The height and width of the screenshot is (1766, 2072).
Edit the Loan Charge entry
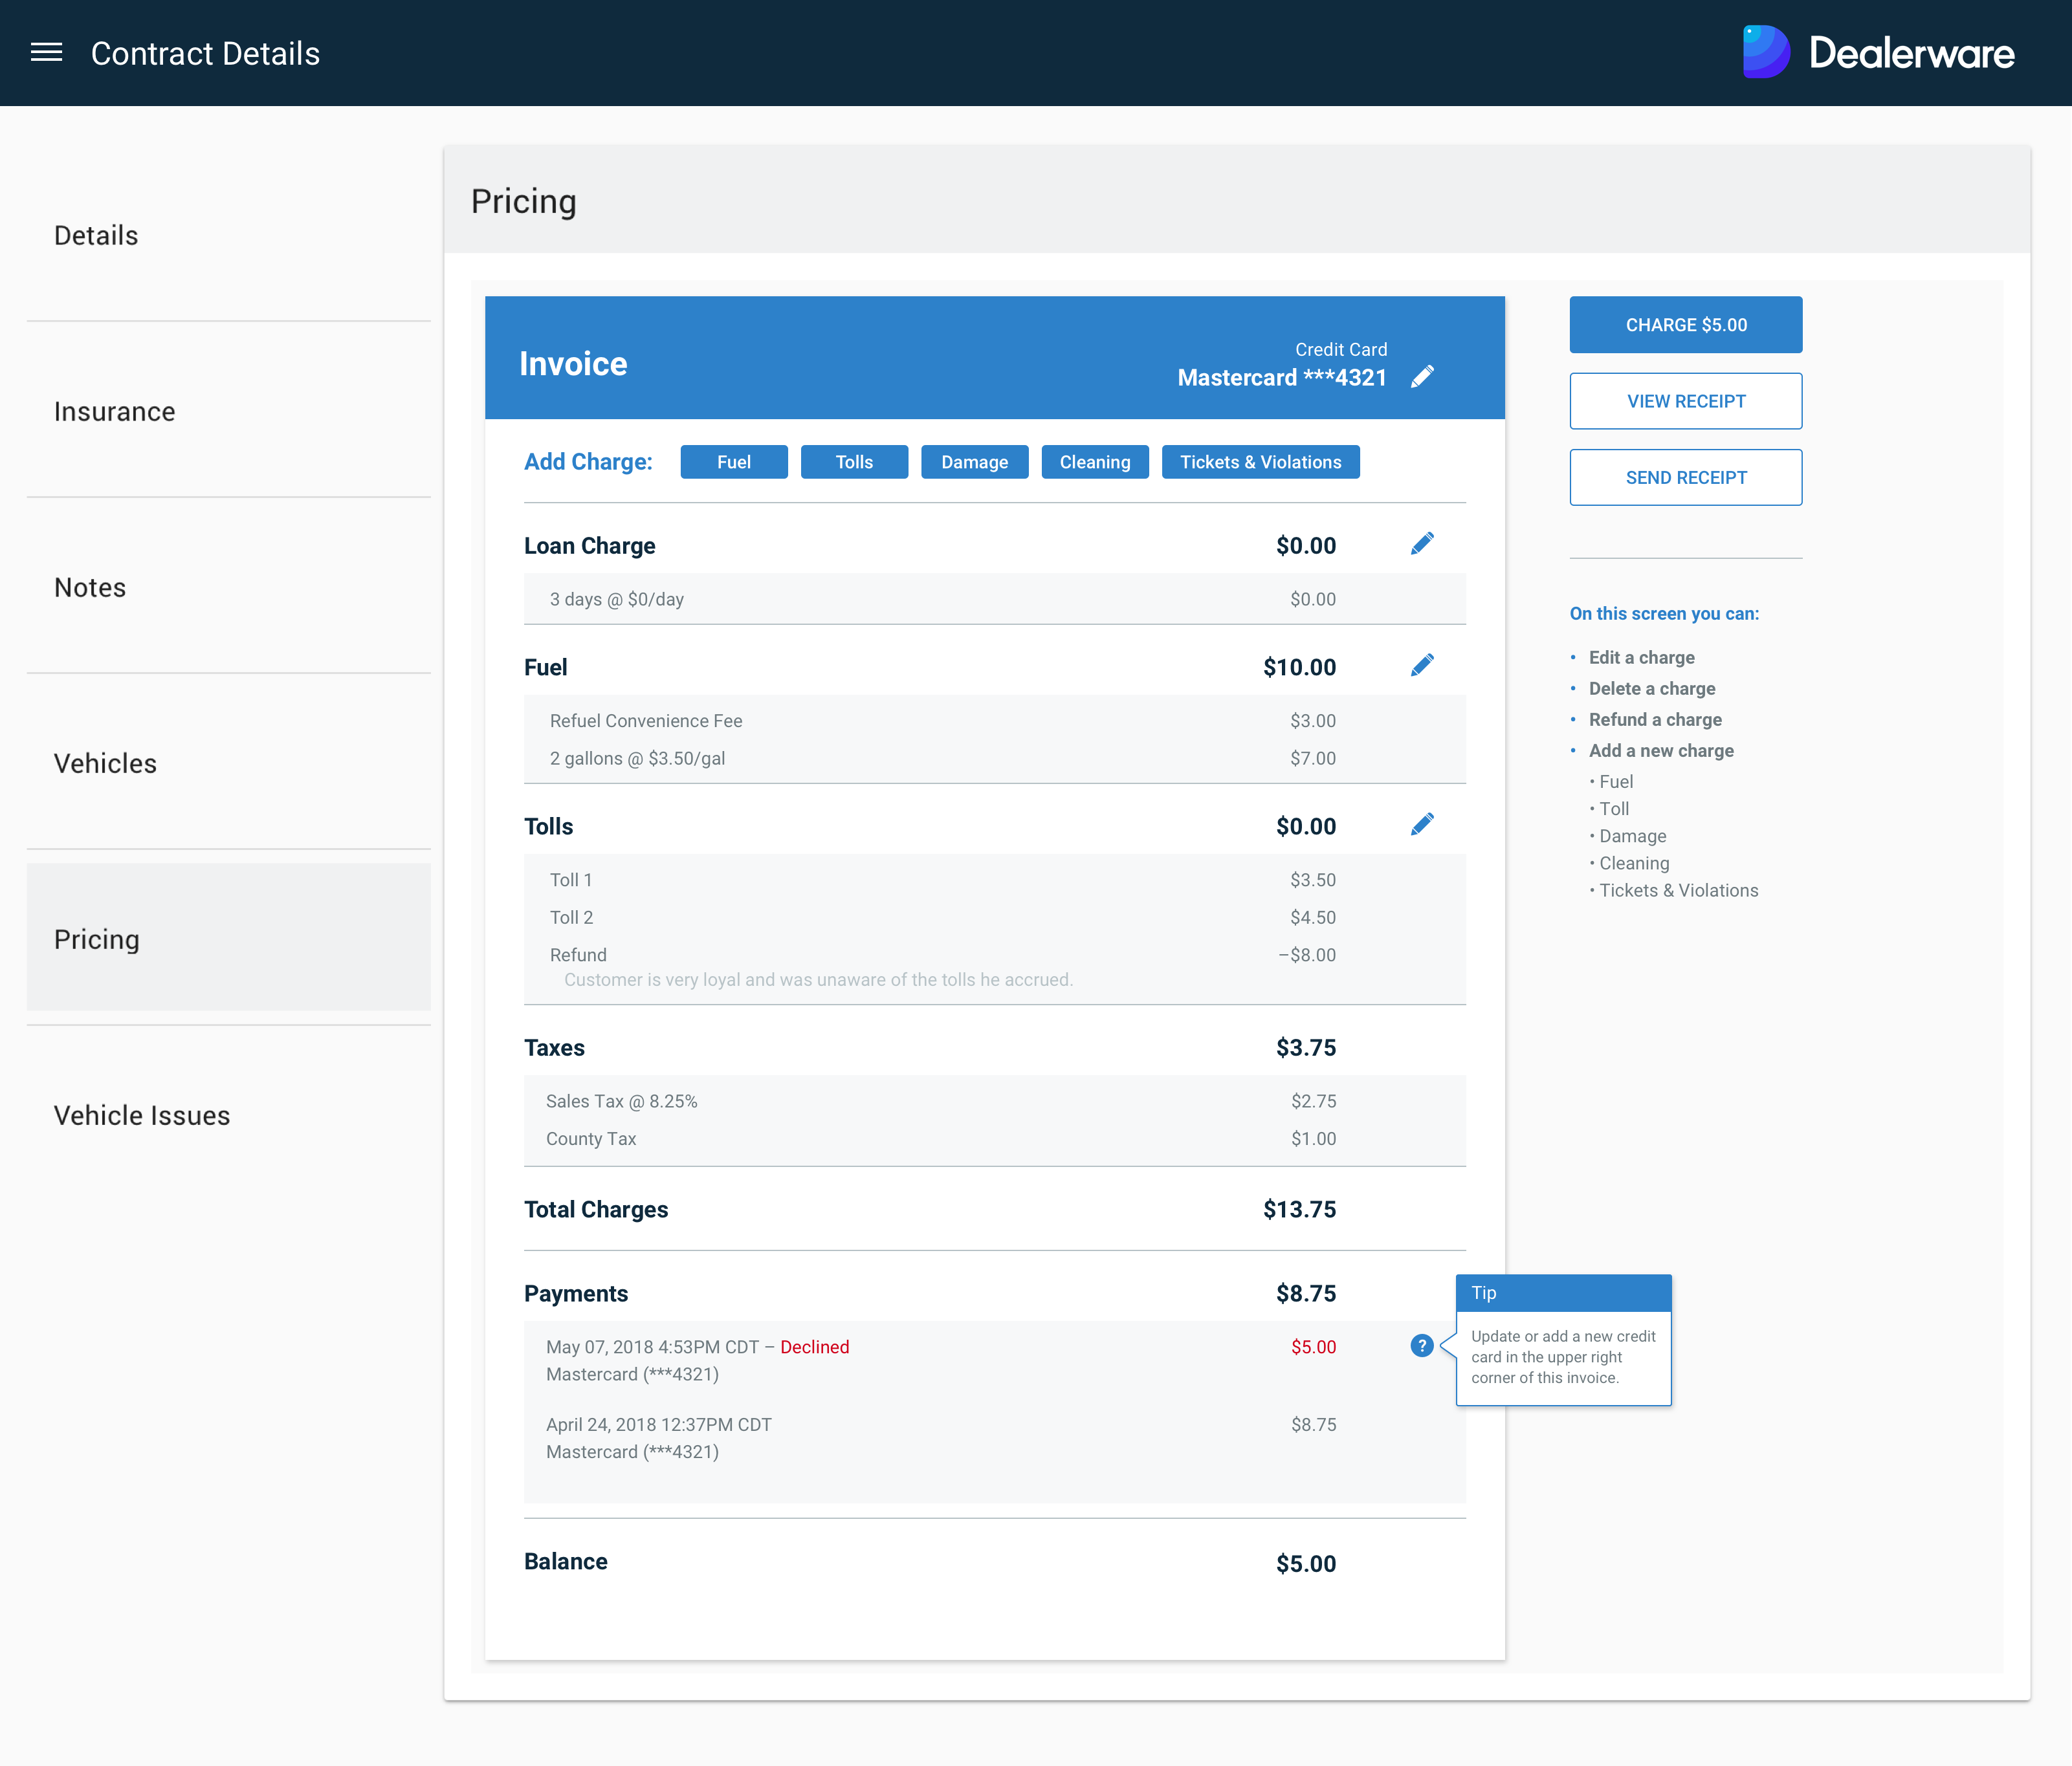(1421, 543)
